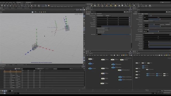Image resolution: width=171 pixels, height=96 pixels.
Task: Toggle detail display in geometry spreadsheet
Action: 20,69
